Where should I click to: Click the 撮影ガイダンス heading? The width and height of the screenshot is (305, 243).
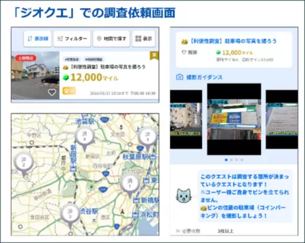click(204, 77)
